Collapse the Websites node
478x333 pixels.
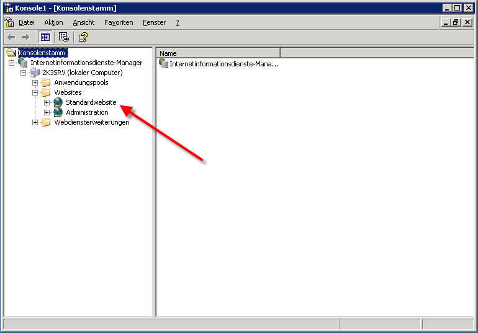(35, 92)
